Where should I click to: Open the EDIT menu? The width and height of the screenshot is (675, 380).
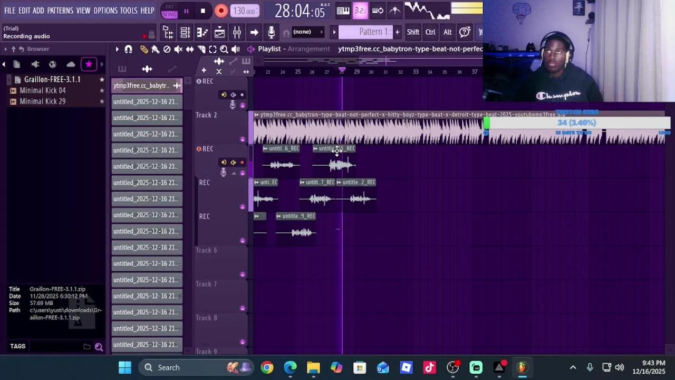coord(24,11)
